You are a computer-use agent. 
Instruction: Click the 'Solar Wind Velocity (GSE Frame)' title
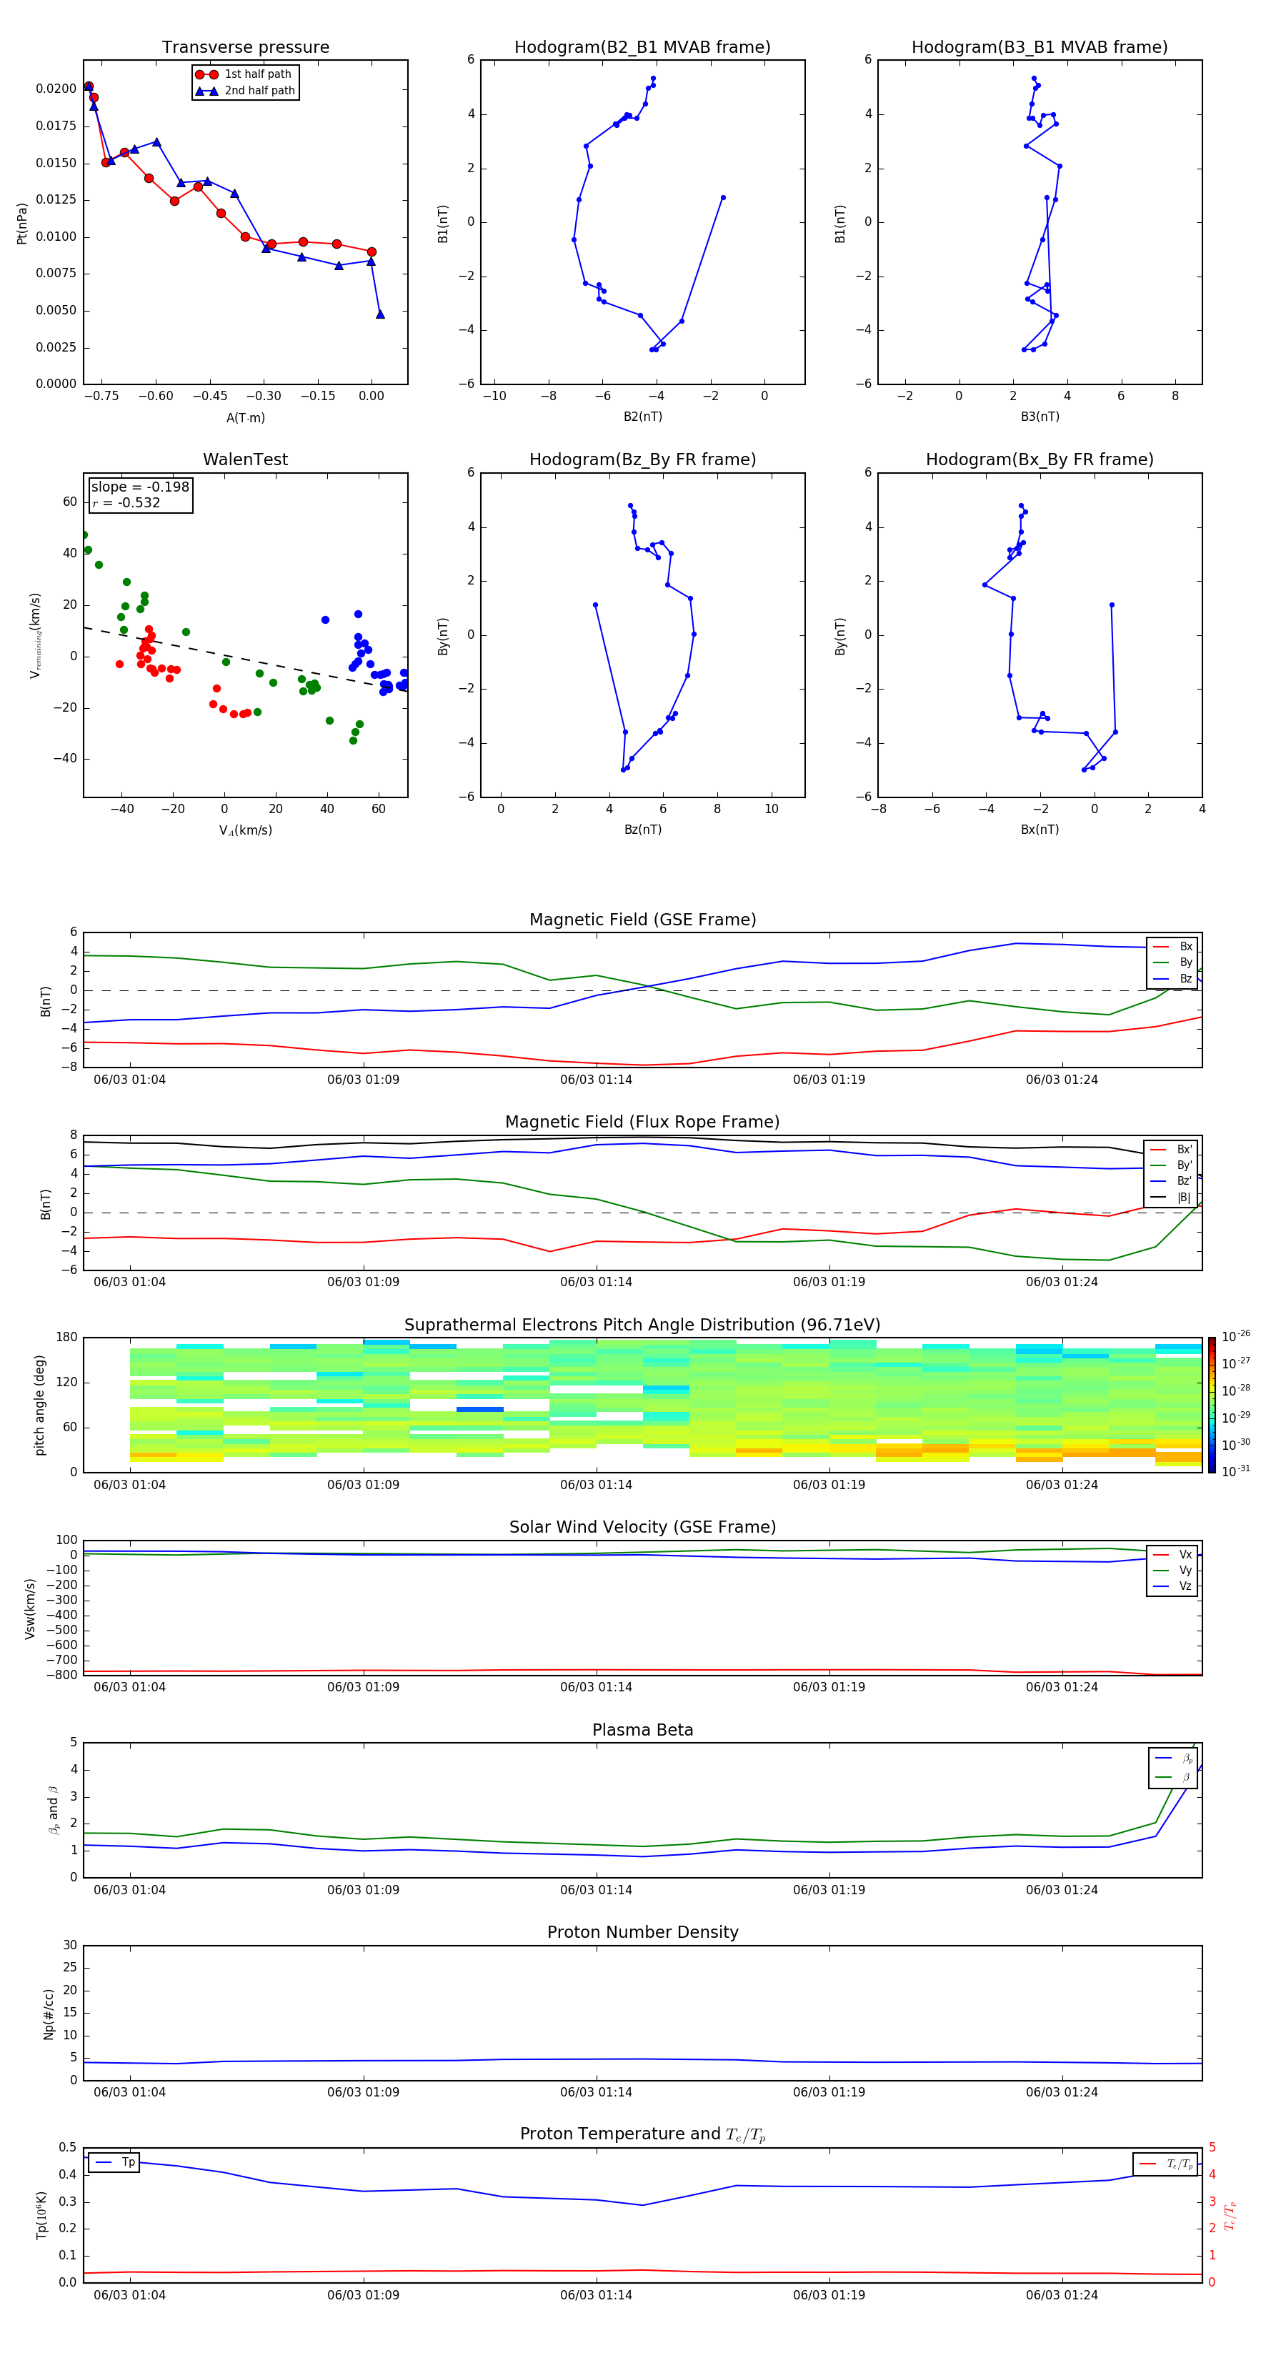click(642, 1528)
